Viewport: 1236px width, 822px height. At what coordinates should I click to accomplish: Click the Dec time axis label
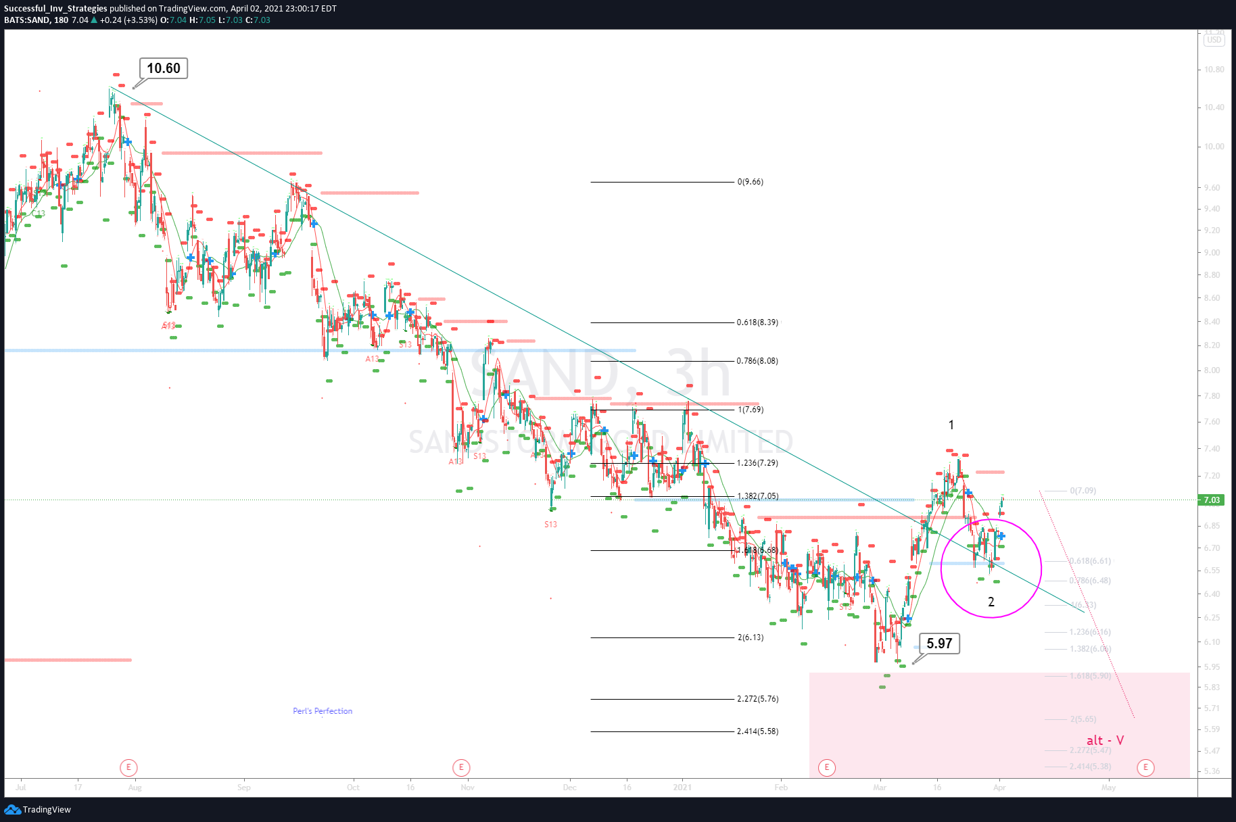tap(570, 788)
